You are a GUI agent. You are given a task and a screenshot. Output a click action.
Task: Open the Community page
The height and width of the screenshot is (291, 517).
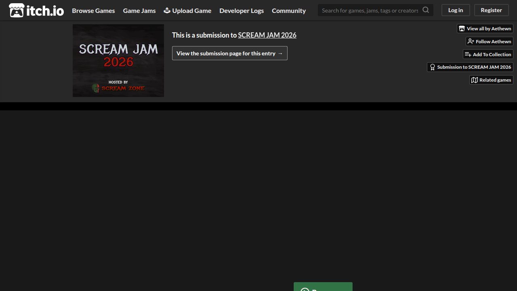pos(289,11)
